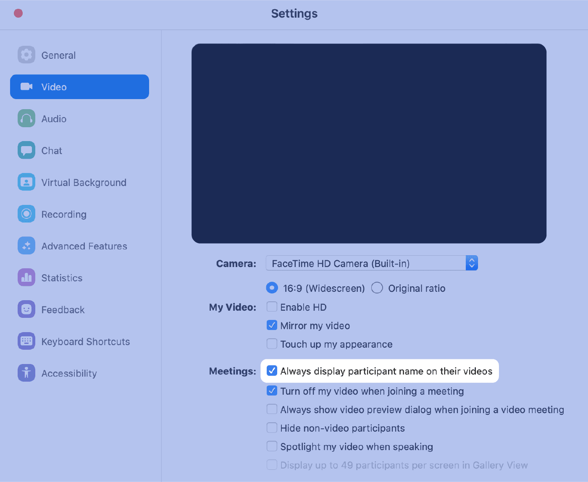Screen dimensions: 588x482
Task: Uncheck Mirror my video
Action: coord(272,325)
